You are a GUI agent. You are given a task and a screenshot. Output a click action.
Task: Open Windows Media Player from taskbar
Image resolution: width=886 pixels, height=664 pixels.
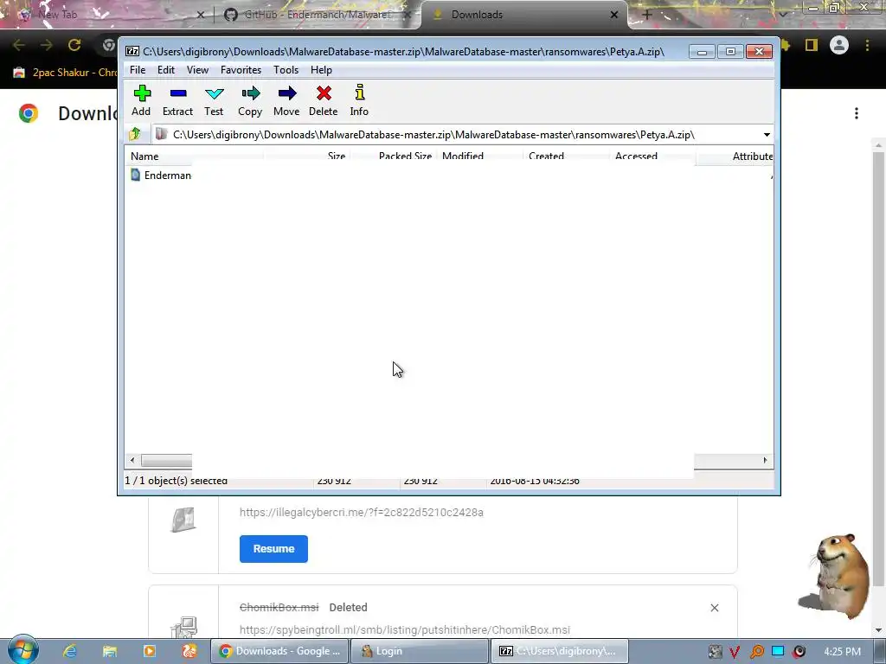click(150, 651)
